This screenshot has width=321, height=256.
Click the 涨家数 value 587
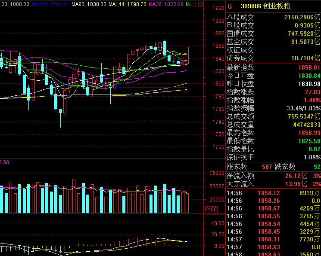267,167
